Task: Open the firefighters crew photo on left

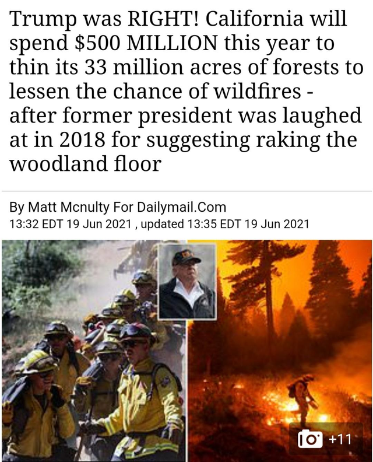Action: [94, 351]
